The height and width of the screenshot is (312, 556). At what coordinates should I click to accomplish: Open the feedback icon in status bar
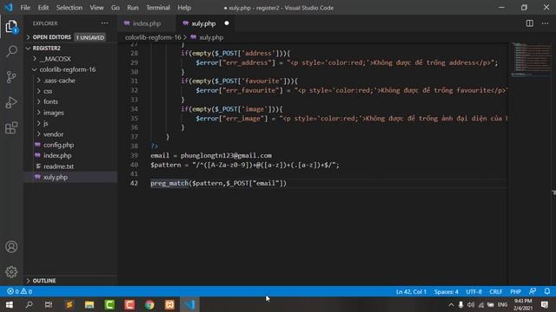(533, 291)
